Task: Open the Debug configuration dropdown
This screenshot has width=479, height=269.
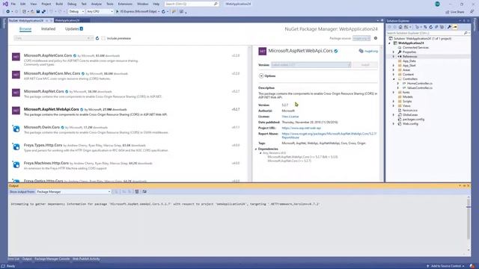Action: point(76,12)
